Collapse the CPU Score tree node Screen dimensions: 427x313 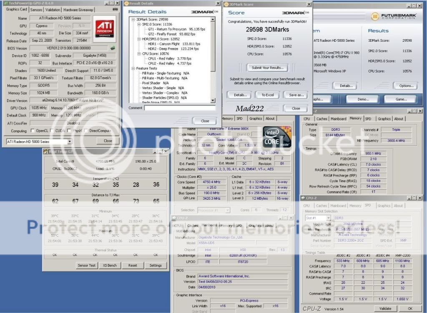click(x=139, y=54)
